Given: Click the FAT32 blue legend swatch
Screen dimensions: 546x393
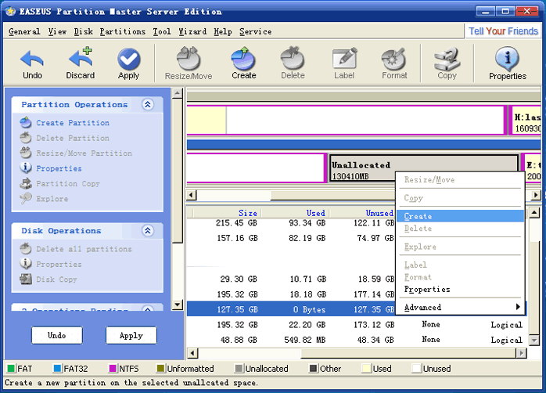Looking at the screenshot, I should 57,368.
